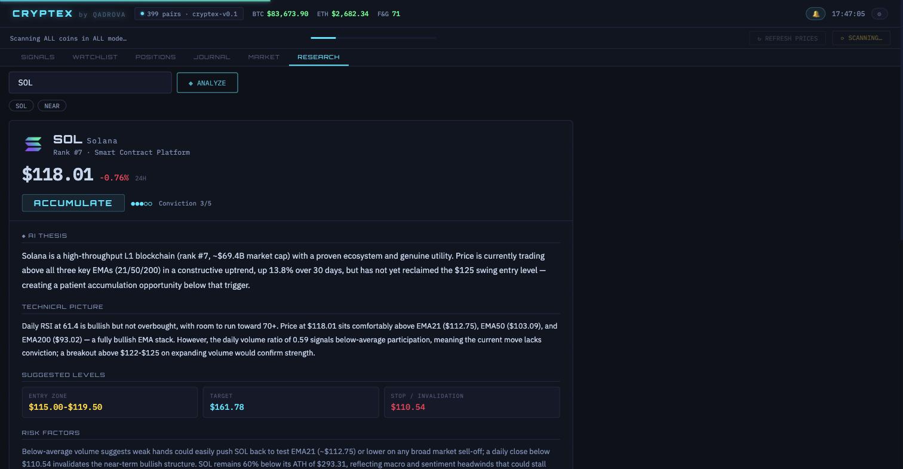Open settings gear icon near clock
This screenshot has height=469, width=903.
[879, 14]
